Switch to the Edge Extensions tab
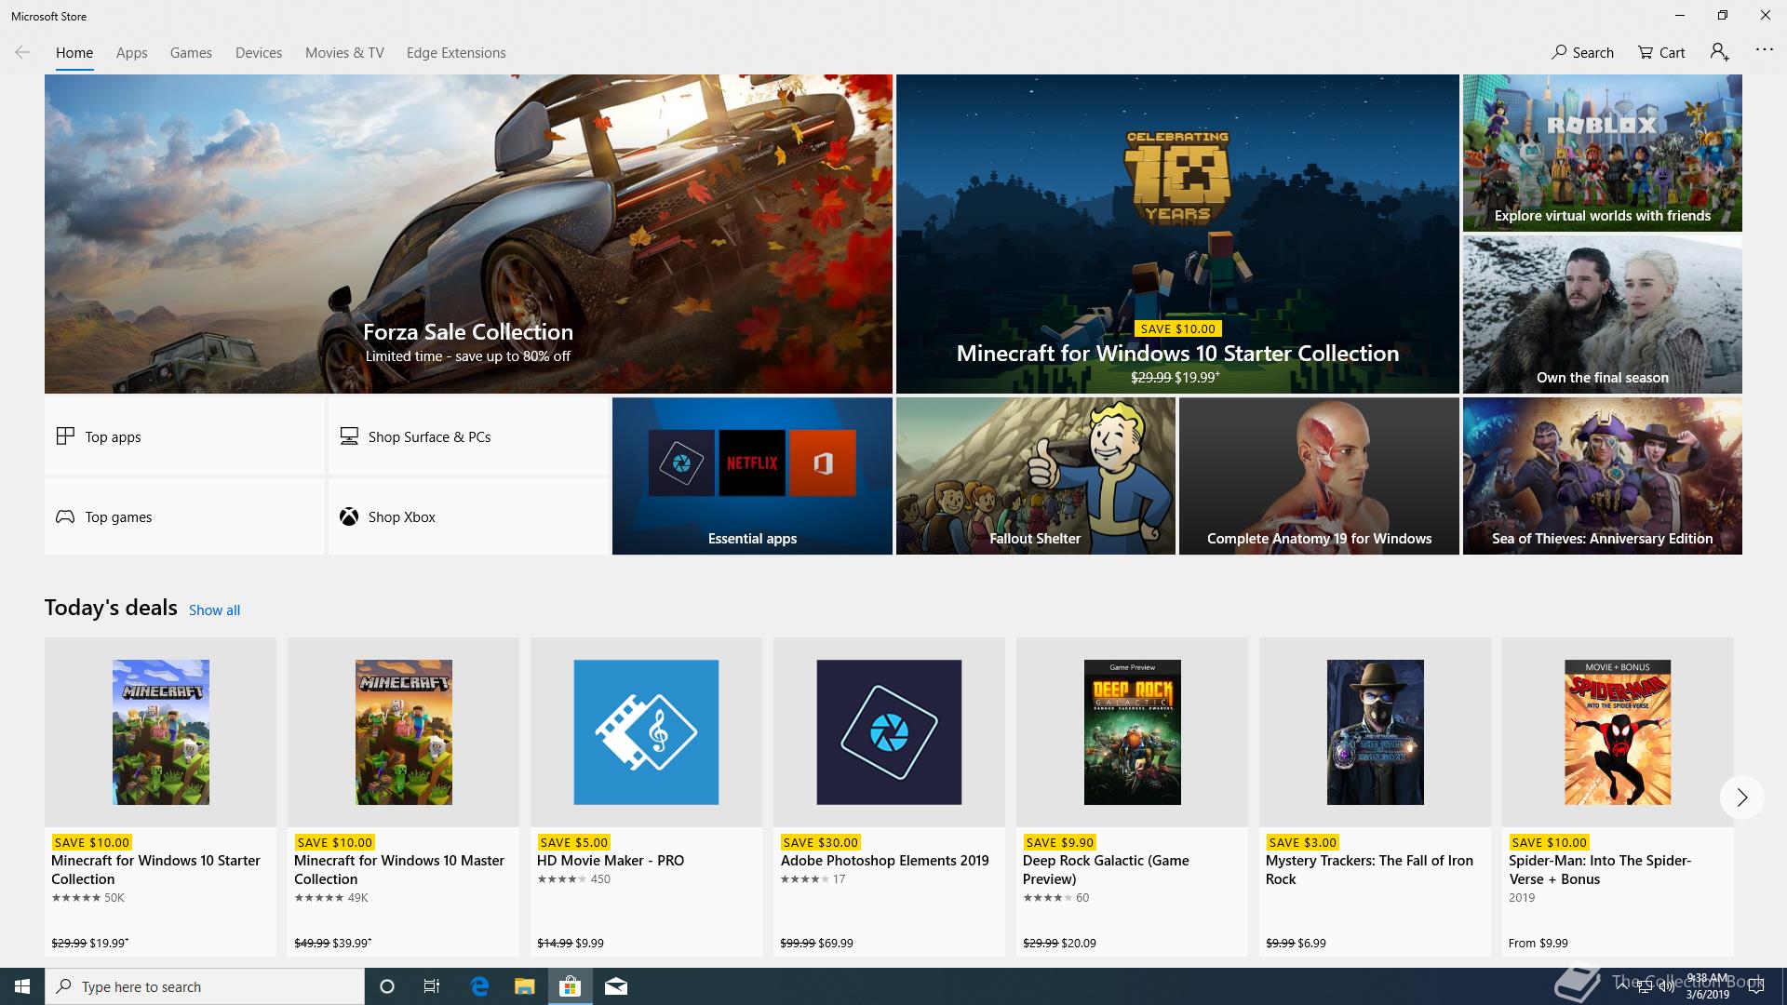The image size is (1787, 1005). tap(456, 53)
